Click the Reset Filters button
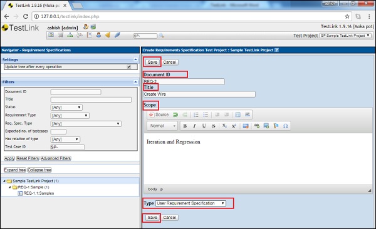 (x=28, y=158)
